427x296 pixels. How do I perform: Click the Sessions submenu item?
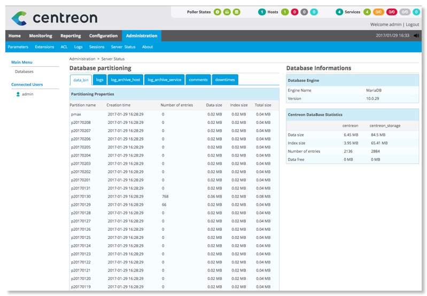[97, 47]
